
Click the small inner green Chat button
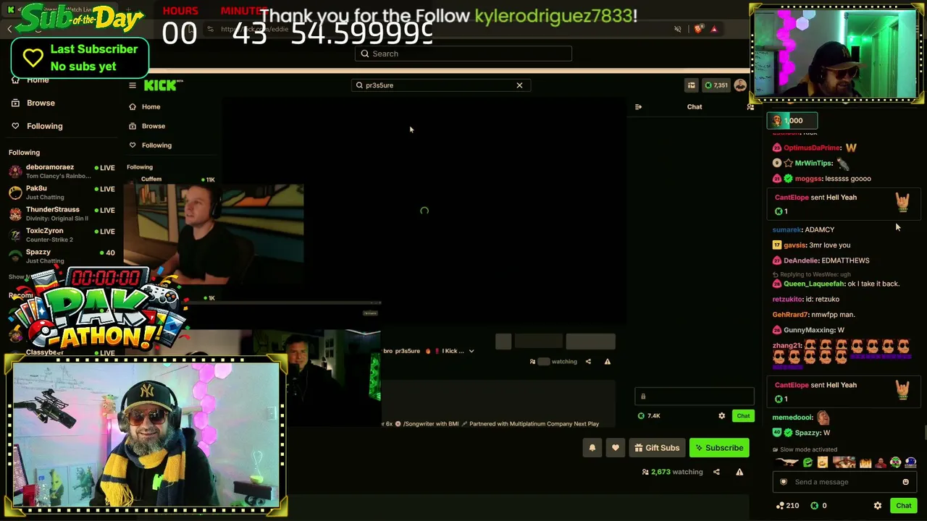(x=743, y=416)
